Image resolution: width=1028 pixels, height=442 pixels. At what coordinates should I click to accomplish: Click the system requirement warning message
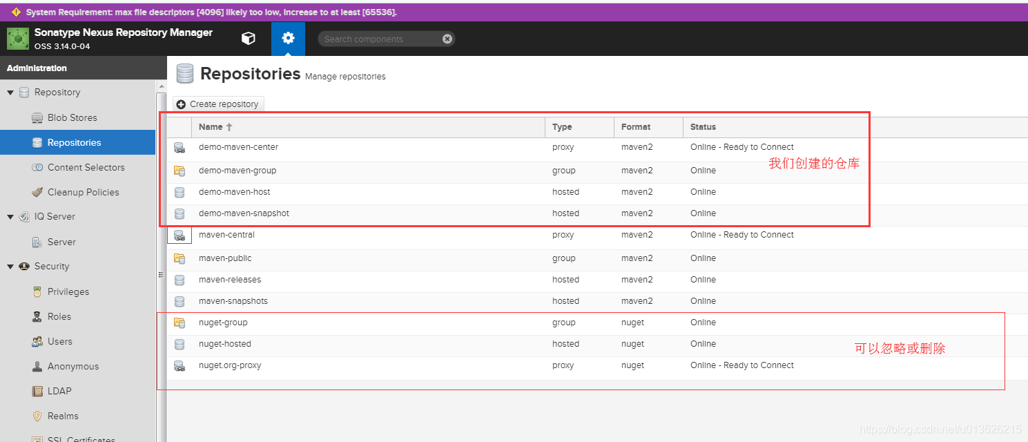pyautogui.click(x=211, y=12)
